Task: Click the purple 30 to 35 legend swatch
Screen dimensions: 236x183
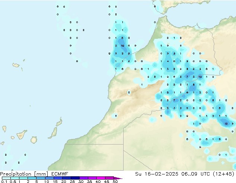Action: [83, 178]
